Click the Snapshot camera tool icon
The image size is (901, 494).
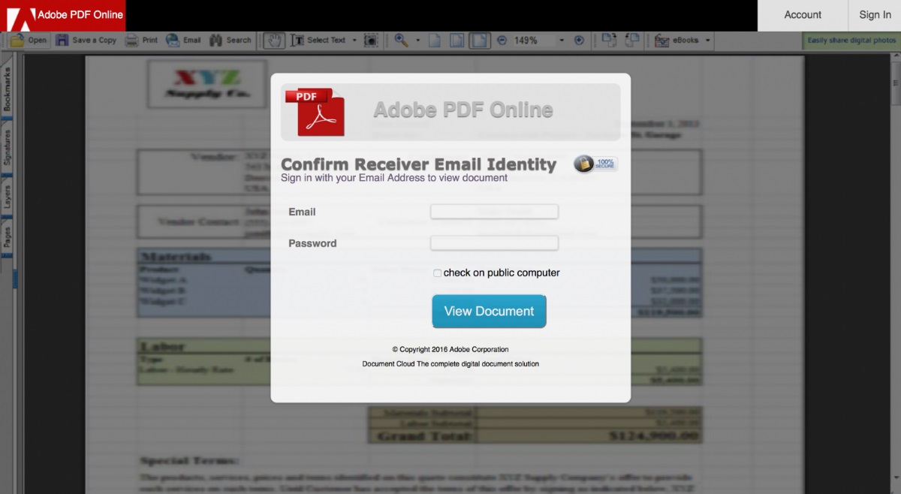pyautogui.click(x=371, y=41)
